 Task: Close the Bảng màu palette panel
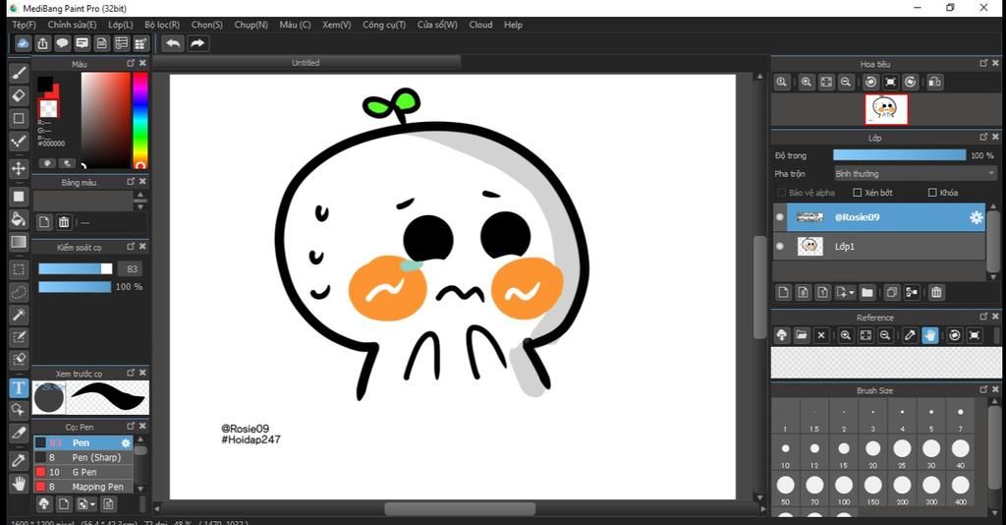click(142, 182)
